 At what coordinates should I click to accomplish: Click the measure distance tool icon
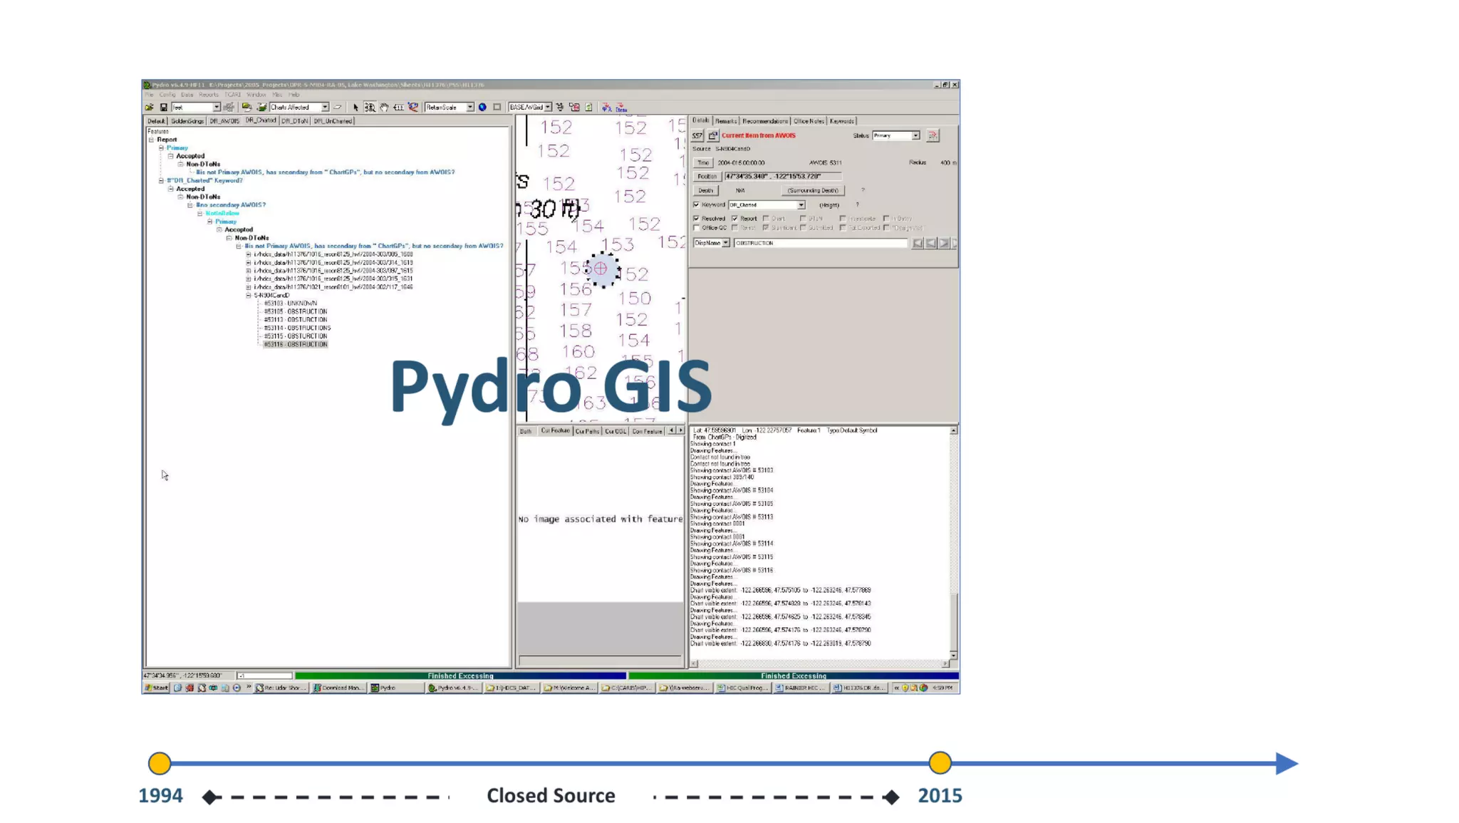coord(398,108)
